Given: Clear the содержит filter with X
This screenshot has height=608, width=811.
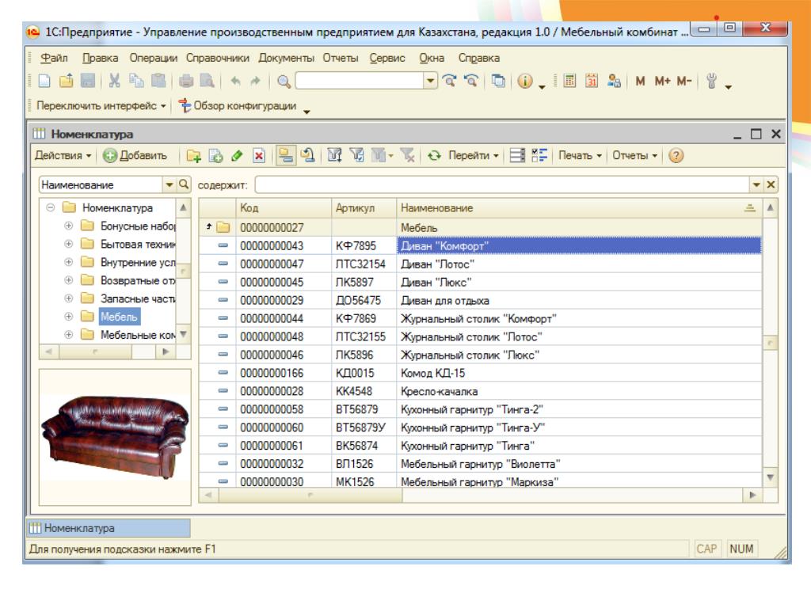Looking at the screenshot, I should click(x=771, y=184).
